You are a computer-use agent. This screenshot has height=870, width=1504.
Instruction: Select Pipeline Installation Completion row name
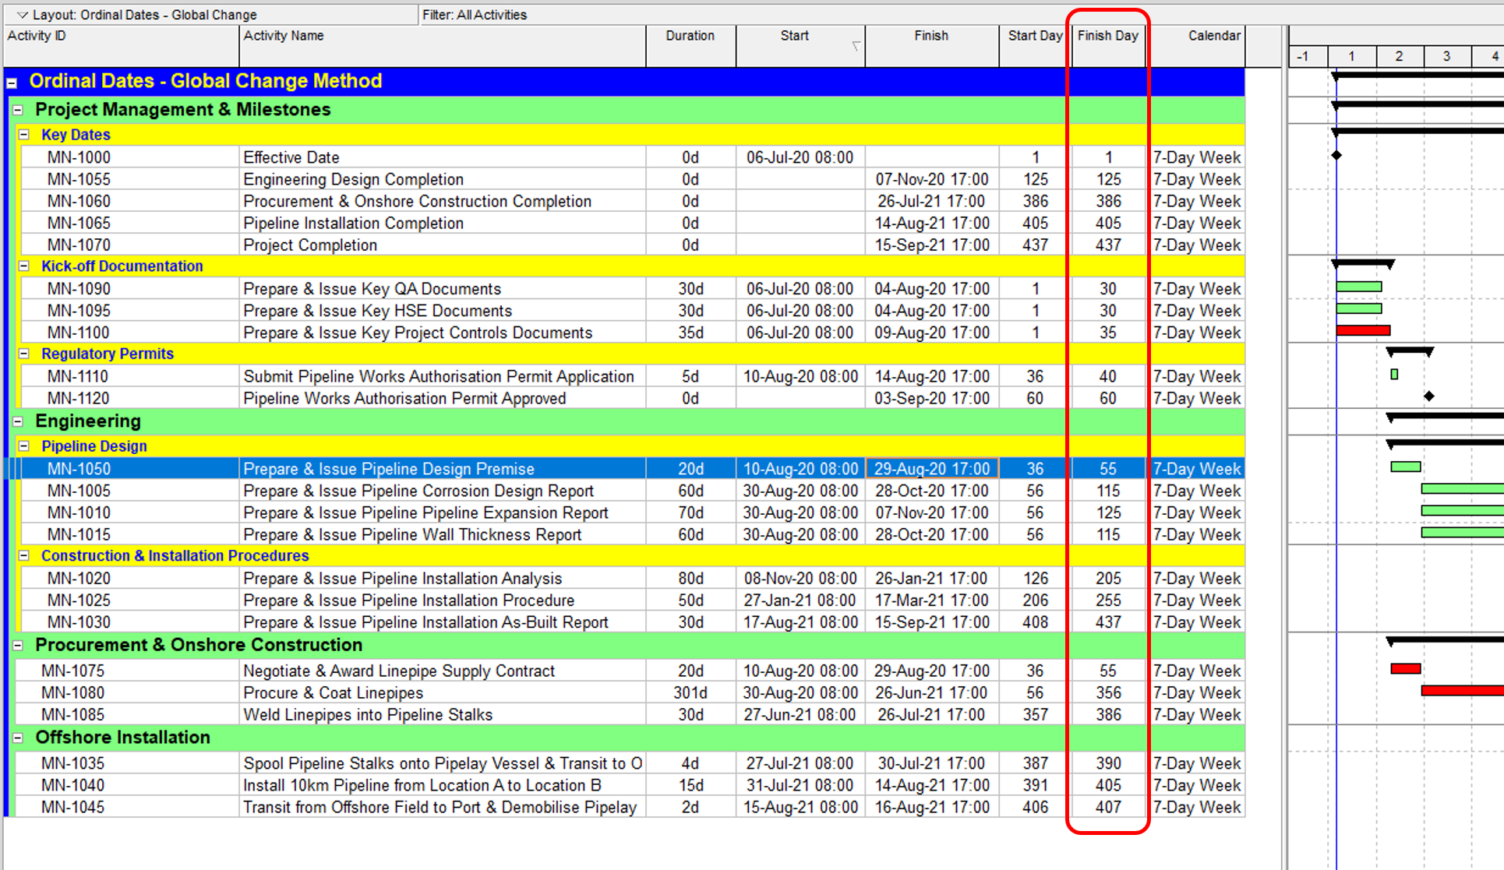pos(353,223)
